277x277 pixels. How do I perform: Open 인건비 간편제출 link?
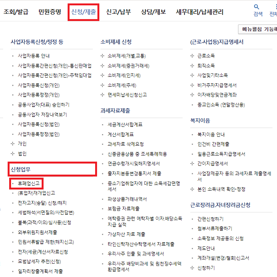(213, 144)
